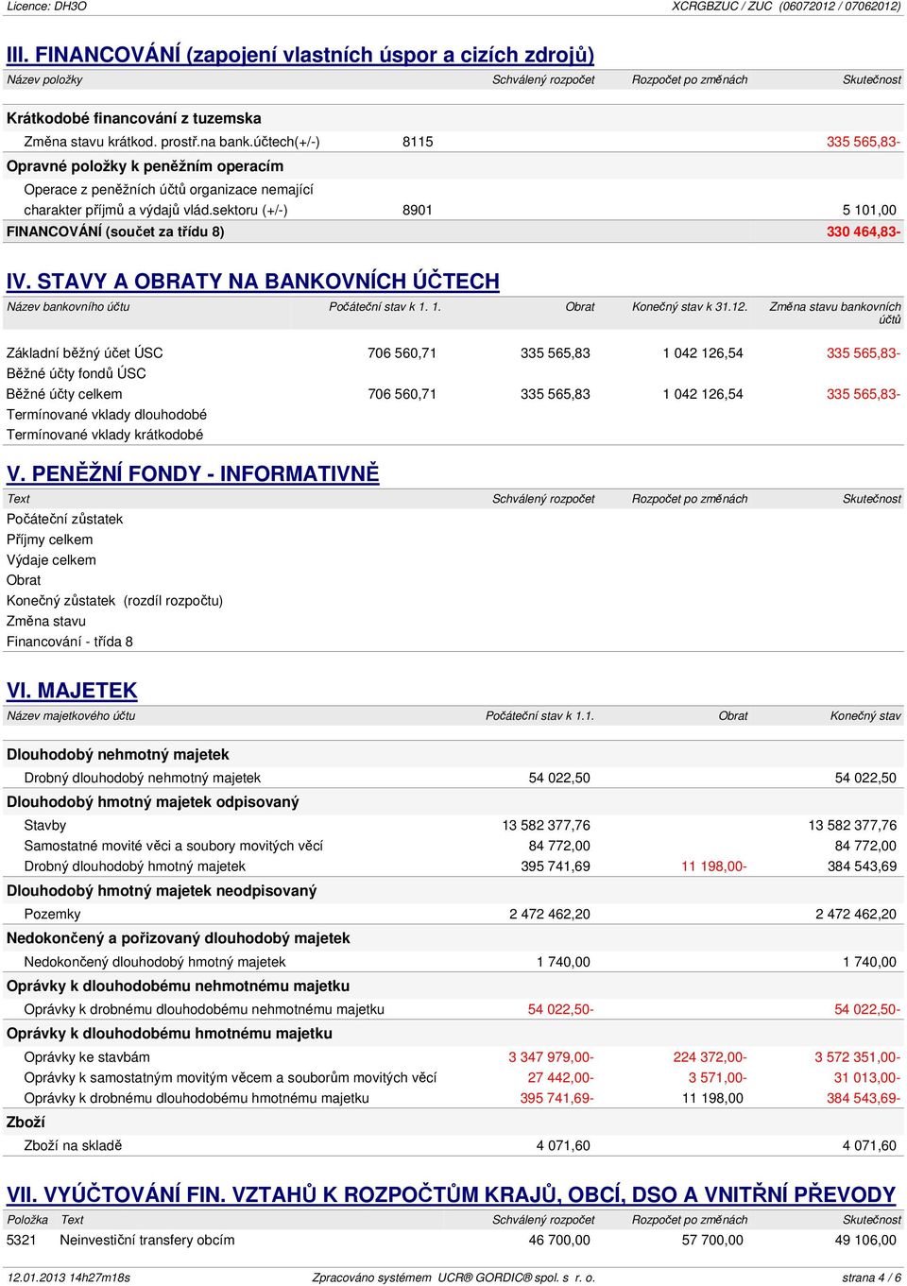The width and height of the screenshot is (907, 1286).
Task: Select 'Samostatné movité věci a soubory movitých věcí'
Action: 174,846
